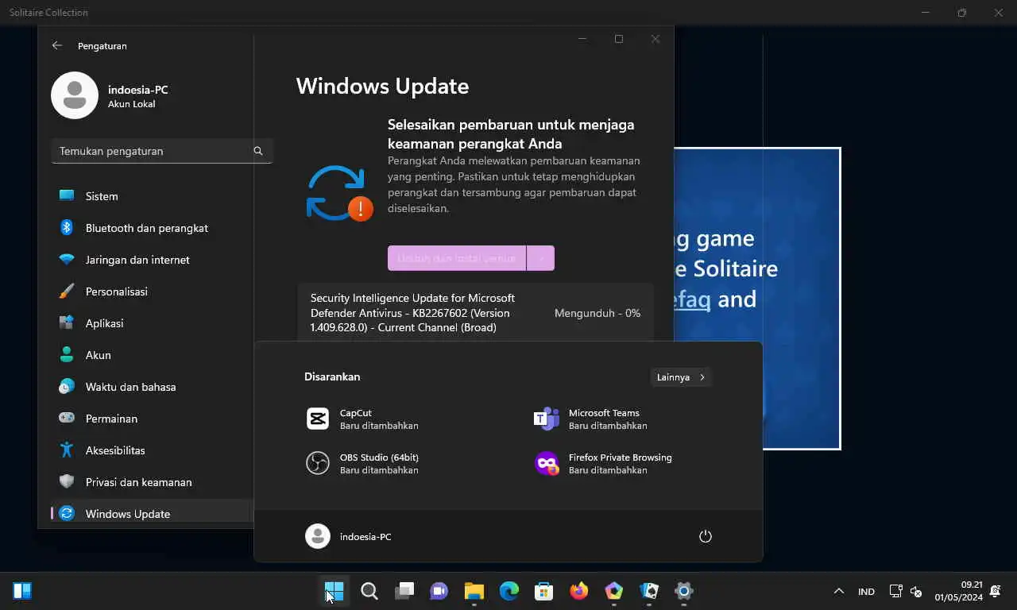Image resolution: width=1017 pixels, height=610 pixels.
Task: Click the Windows Update sync icon in sidebar
Action: click(x=67, y=514)
